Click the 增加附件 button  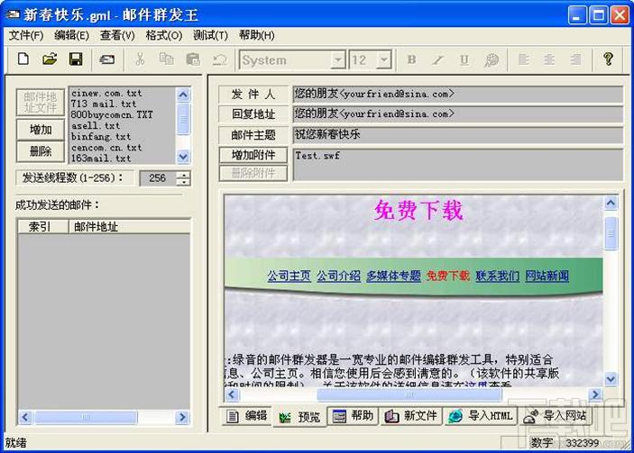point(253,155)
